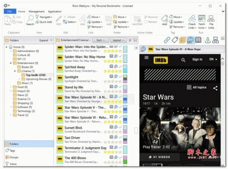228x169 pixels.
Task: Open the Sort dropdown
Action: pyautogui.click(x=100, y=40)
